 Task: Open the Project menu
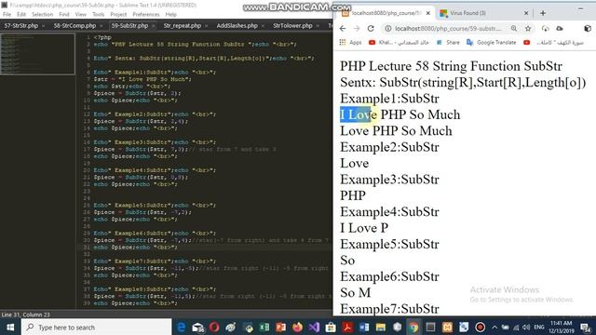click(x=118, y=15)
